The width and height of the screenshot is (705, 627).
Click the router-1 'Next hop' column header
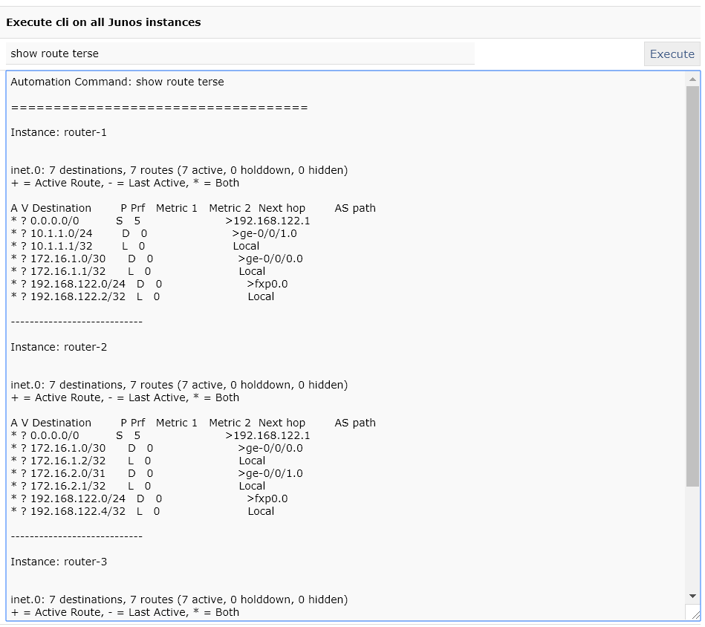(x=282, y=209)
